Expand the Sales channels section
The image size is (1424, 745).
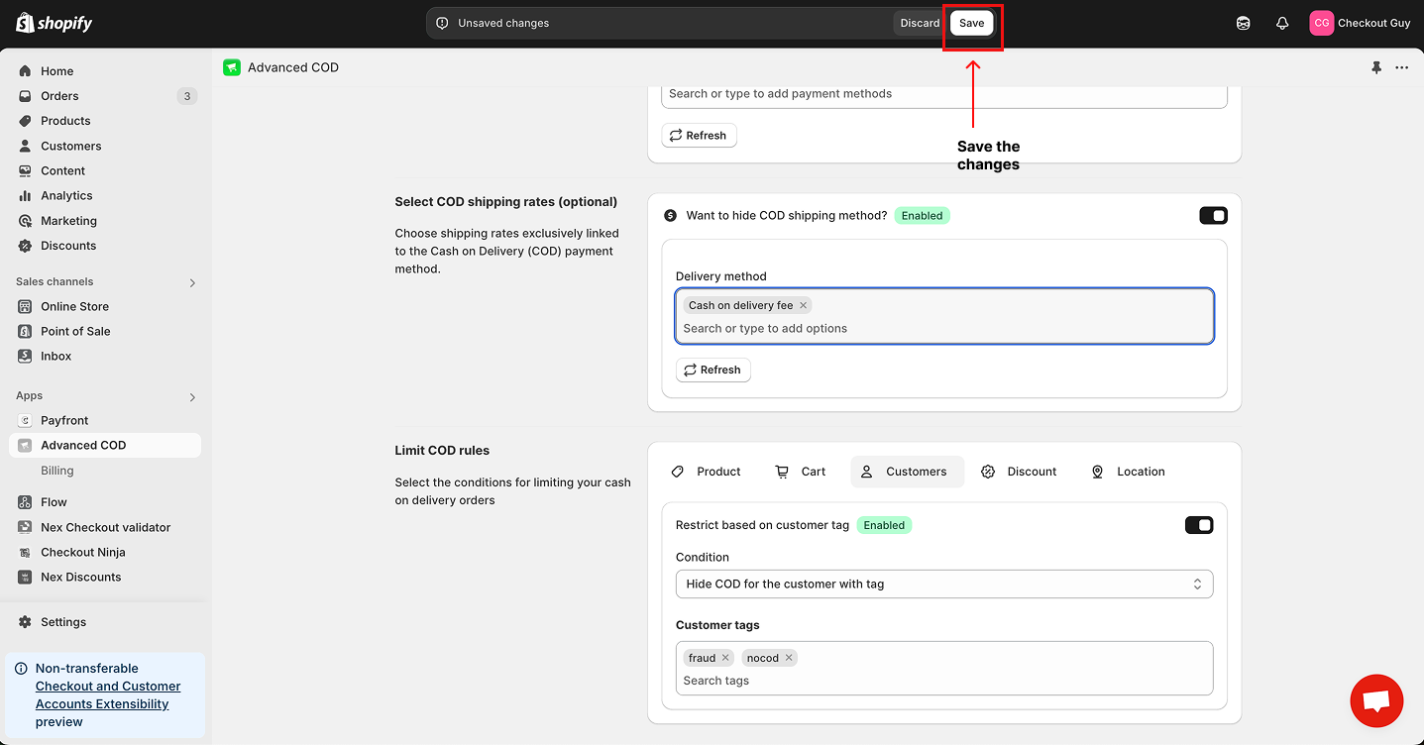[x=192, y=282]
